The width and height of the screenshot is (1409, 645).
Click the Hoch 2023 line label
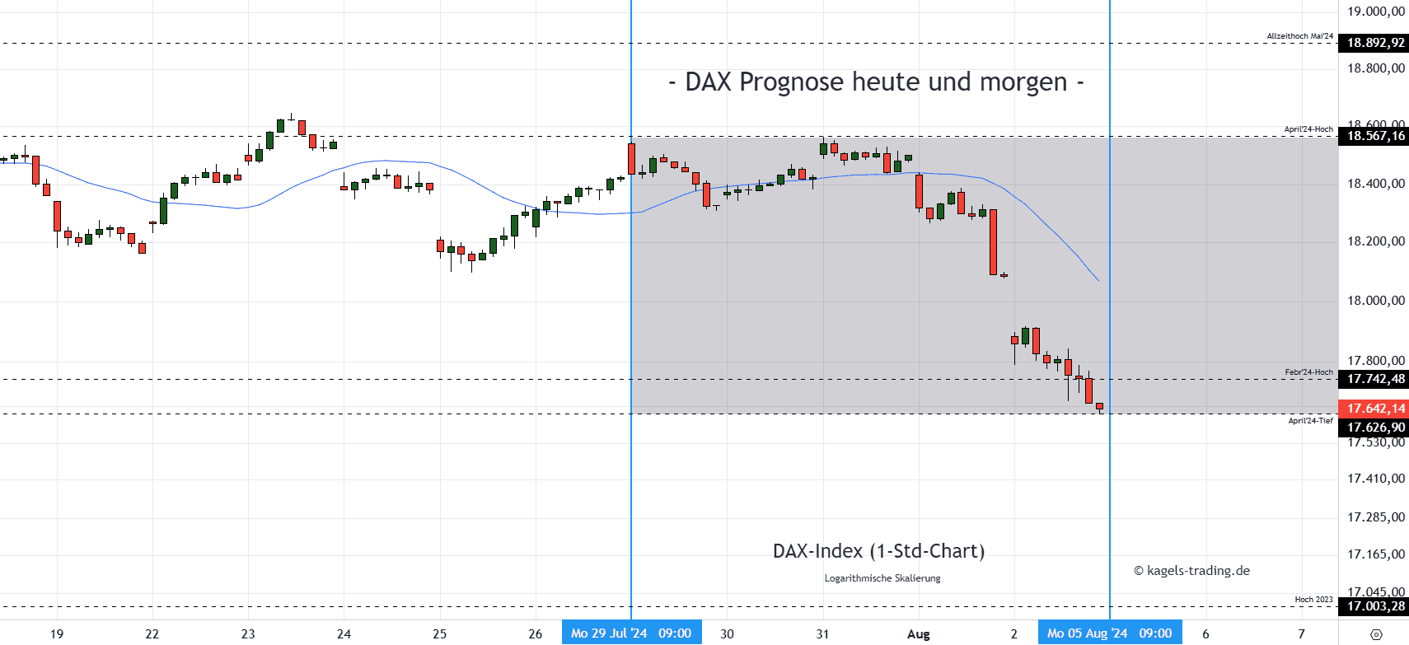[x=1313, y=600]
